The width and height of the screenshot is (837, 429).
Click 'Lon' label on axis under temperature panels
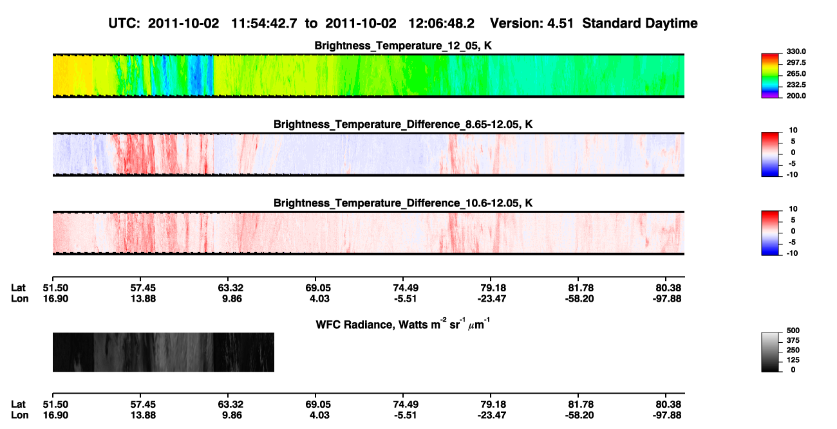19,298
